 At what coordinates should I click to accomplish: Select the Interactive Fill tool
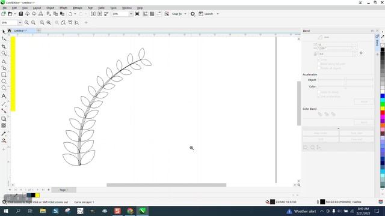tap(4, 140)
